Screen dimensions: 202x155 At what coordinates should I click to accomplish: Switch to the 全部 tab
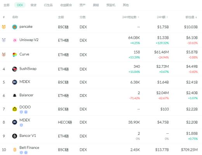[7, 5]
